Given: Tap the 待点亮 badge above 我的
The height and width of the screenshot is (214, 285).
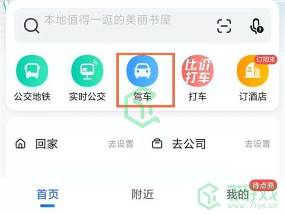Looking at the screenshot, I should point(263,185).
